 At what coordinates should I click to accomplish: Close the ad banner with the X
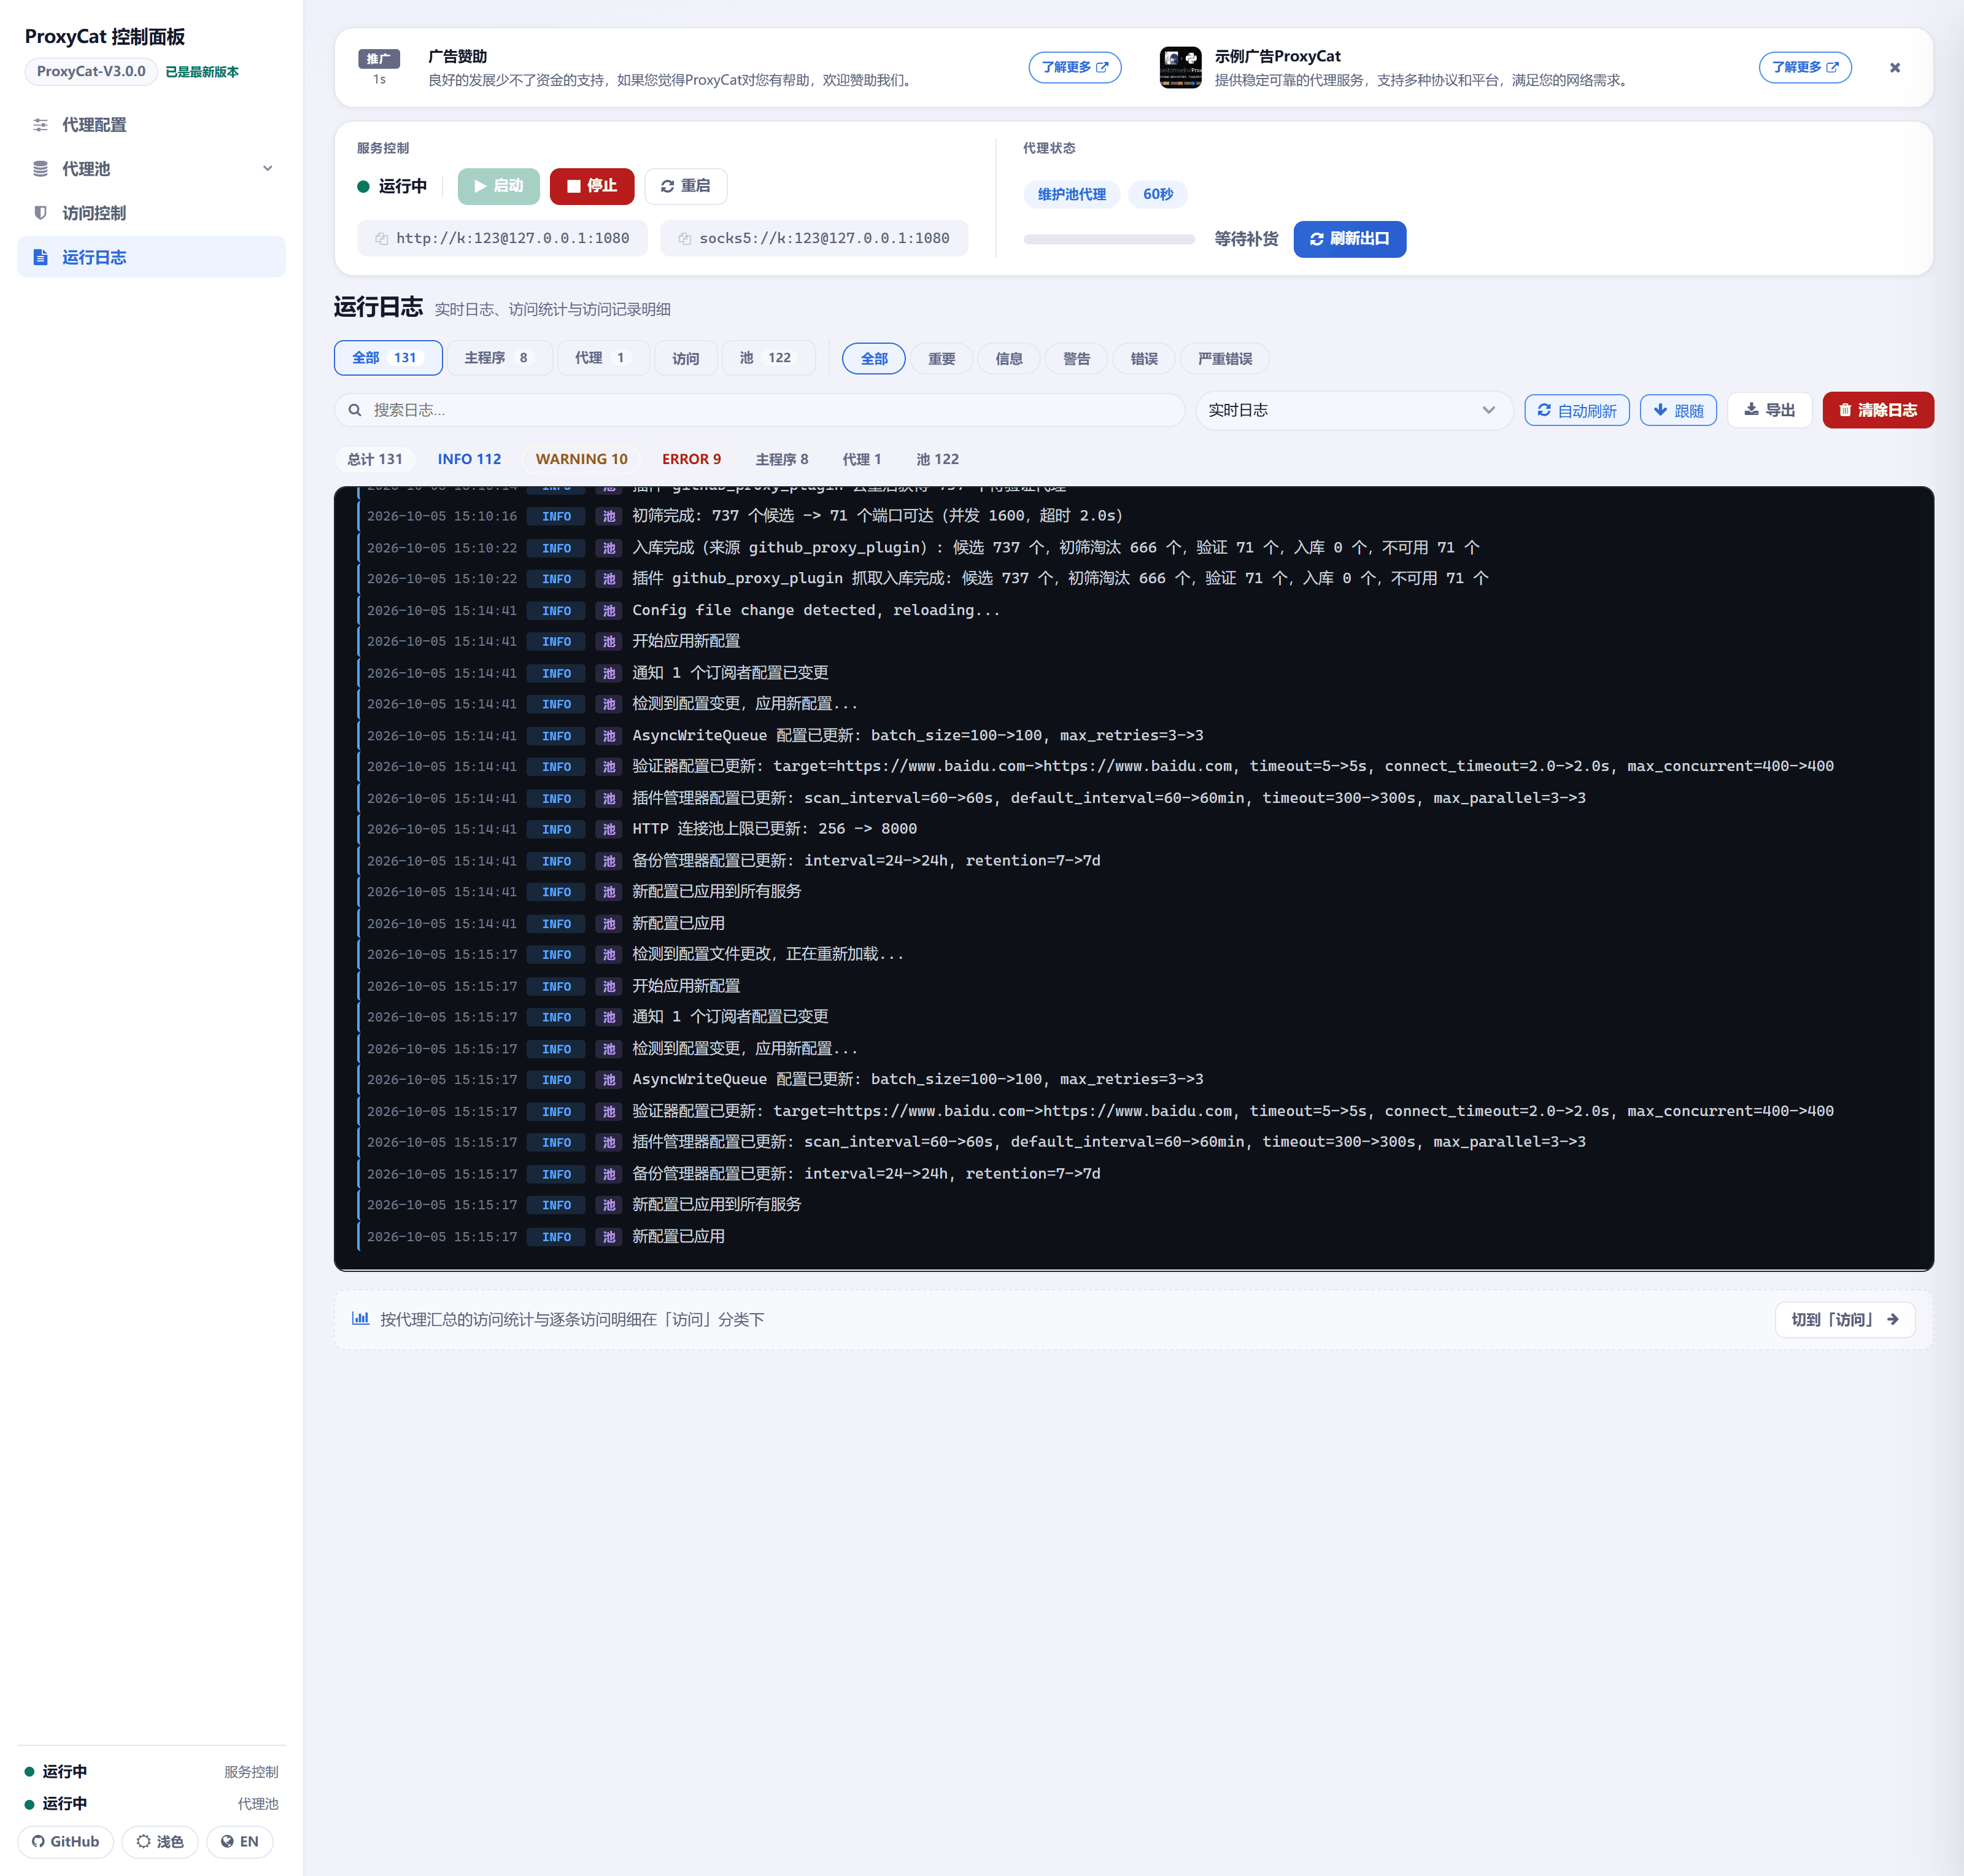1894,68
